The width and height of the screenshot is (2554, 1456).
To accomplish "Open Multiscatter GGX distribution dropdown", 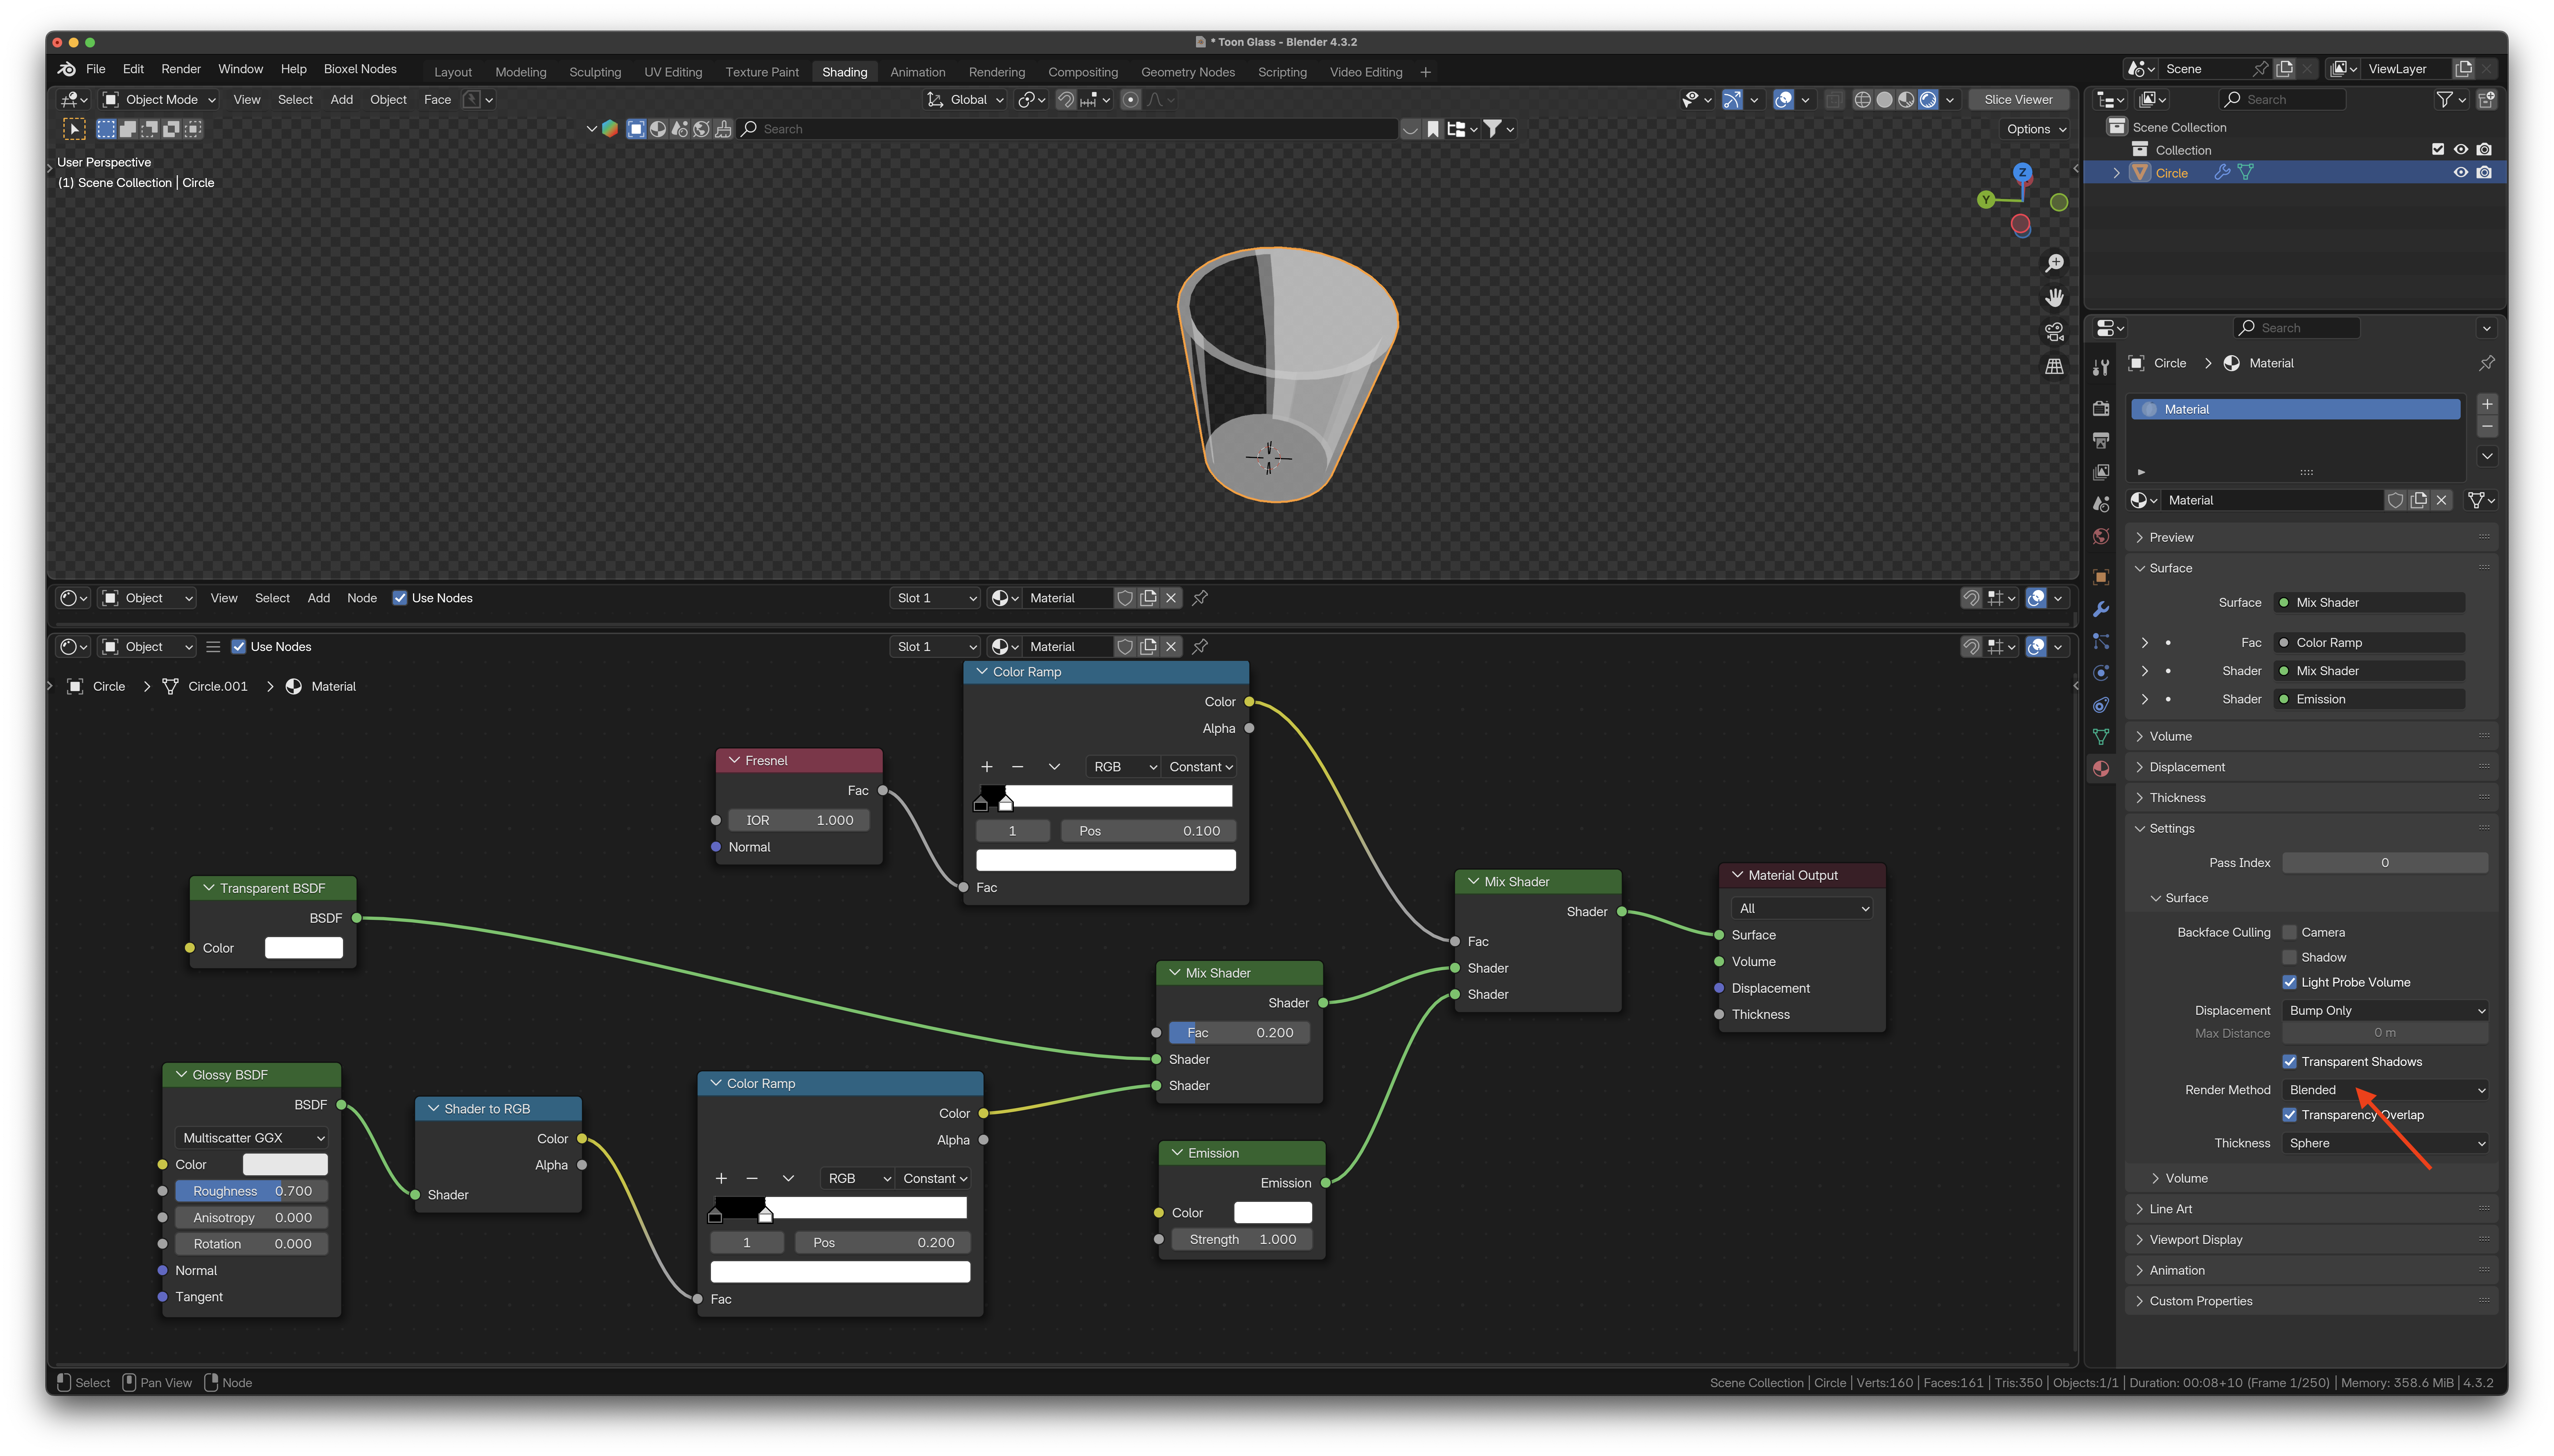I will [252, 1138].
